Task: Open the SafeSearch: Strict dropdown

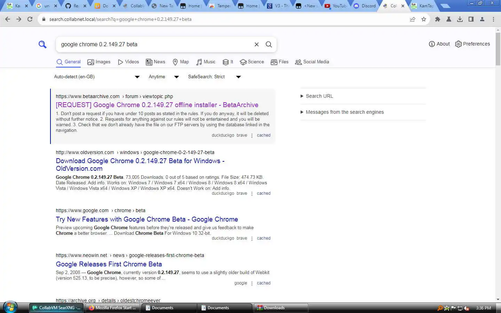Action: [x=214, y=77]
